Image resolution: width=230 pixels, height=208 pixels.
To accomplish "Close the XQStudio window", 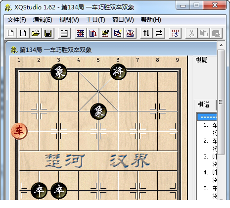I will (x=215, y=5).
